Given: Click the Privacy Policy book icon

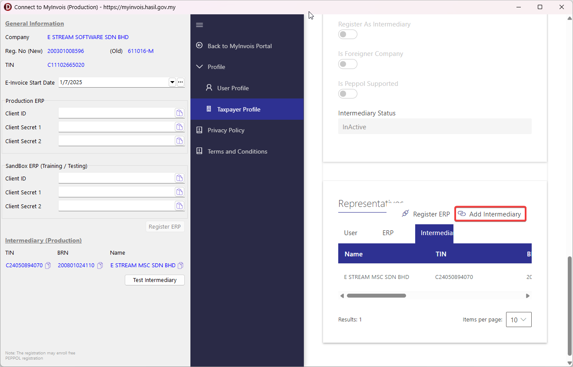Looking at the screenshot, I should [200, 130].
